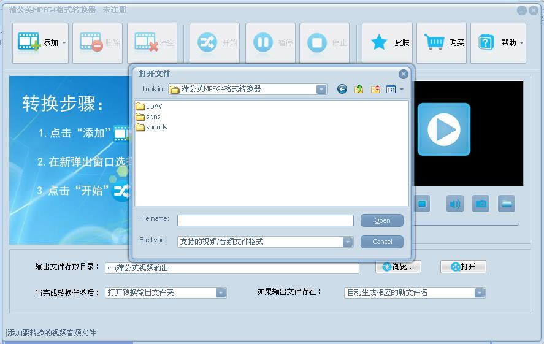Viewport: 544px width, 344px height.
Task: Click the large play button in preview
Action: pos(444,129)
